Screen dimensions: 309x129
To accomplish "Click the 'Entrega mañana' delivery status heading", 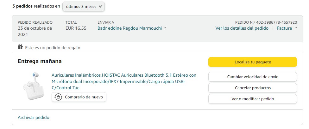I will pyautogui.click(x=40, y=61).
